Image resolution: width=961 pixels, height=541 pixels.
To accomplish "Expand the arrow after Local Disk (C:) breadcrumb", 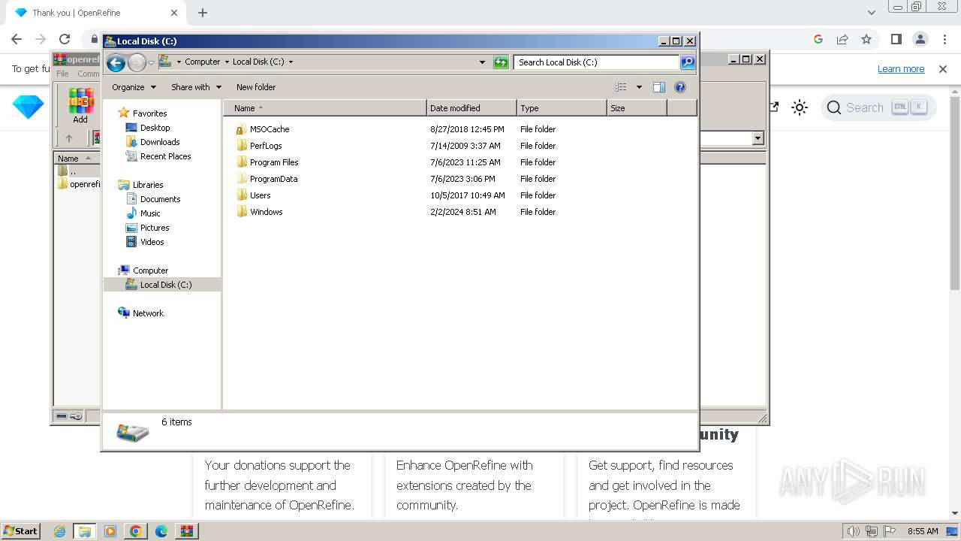I will [x=291, y=62].
